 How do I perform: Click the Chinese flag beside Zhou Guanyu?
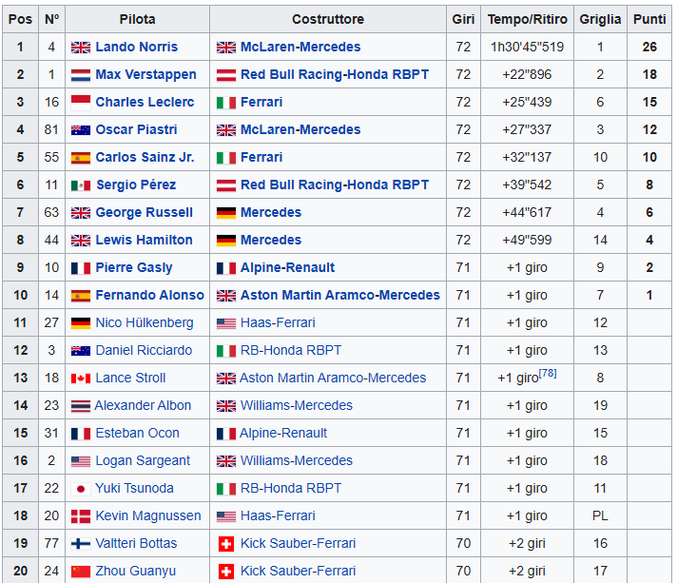[81, 572]
